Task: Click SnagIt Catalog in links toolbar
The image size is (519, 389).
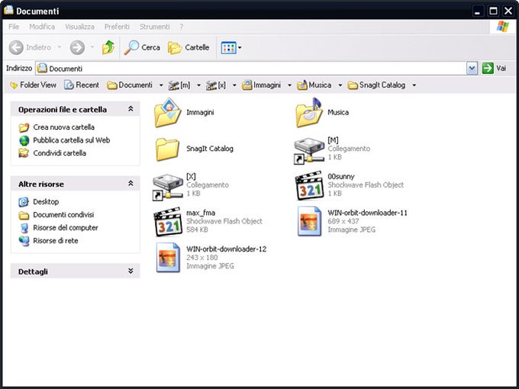Action: (x=376, y=85)
